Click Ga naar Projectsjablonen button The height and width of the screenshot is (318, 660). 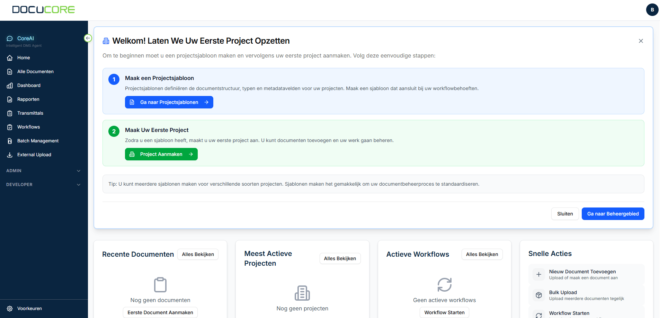click(x=169, y=102)
